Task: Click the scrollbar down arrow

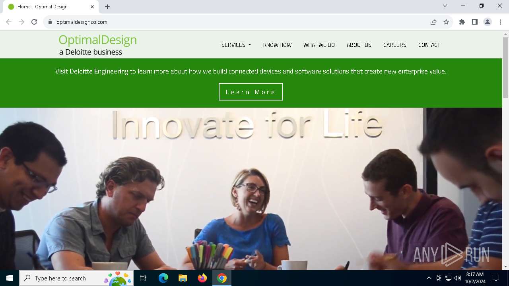Action: click(x=505, y=267)
